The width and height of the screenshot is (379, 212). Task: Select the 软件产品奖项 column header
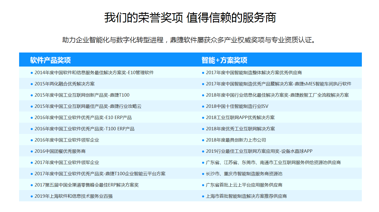(51, 60)
